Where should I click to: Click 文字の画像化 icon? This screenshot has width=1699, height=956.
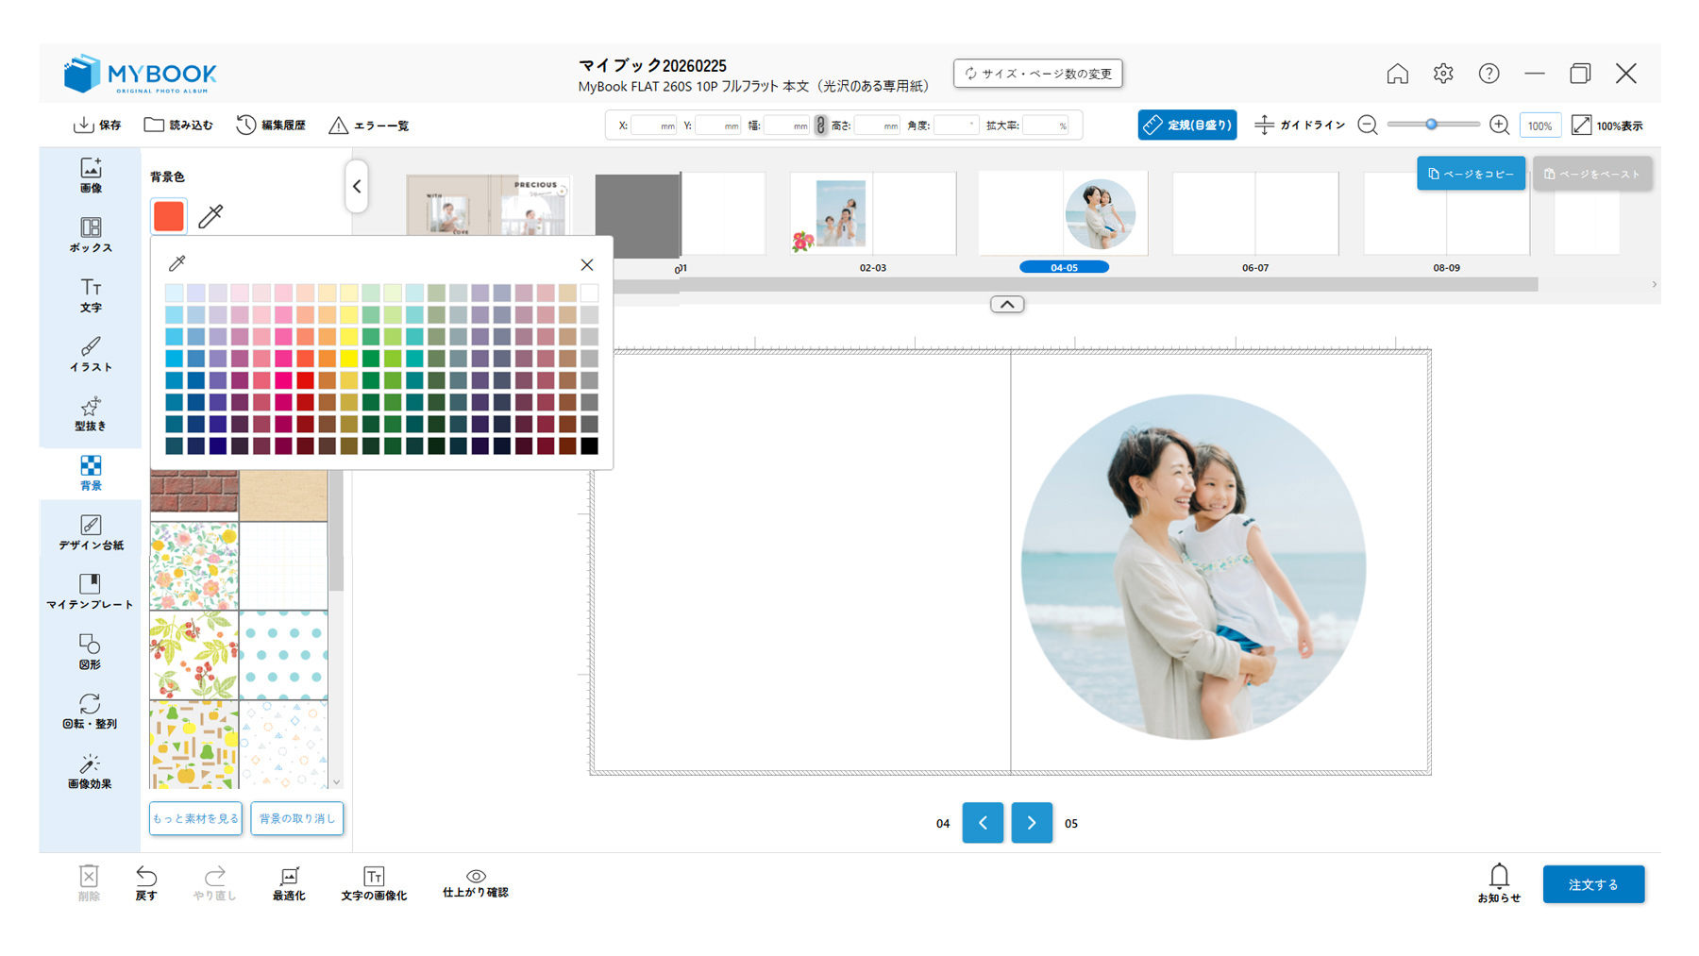pyautogui.click(x=374, y=883)
